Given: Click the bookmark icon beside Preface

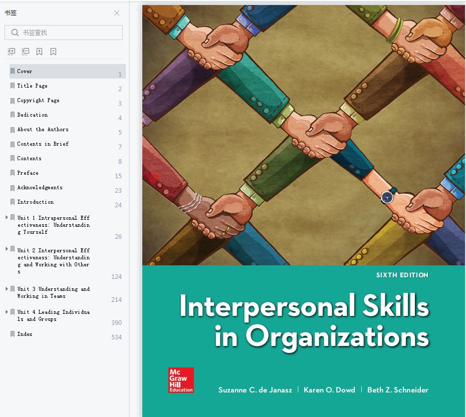Looking at the screenshot, I should pyautogui.click(x=13, y=173).
